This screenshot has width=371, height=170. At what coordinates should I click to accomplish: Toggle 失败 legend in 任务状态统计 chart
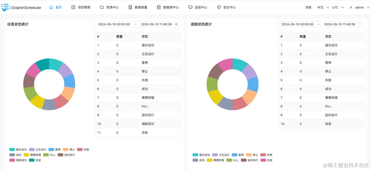tap(83, 150)
